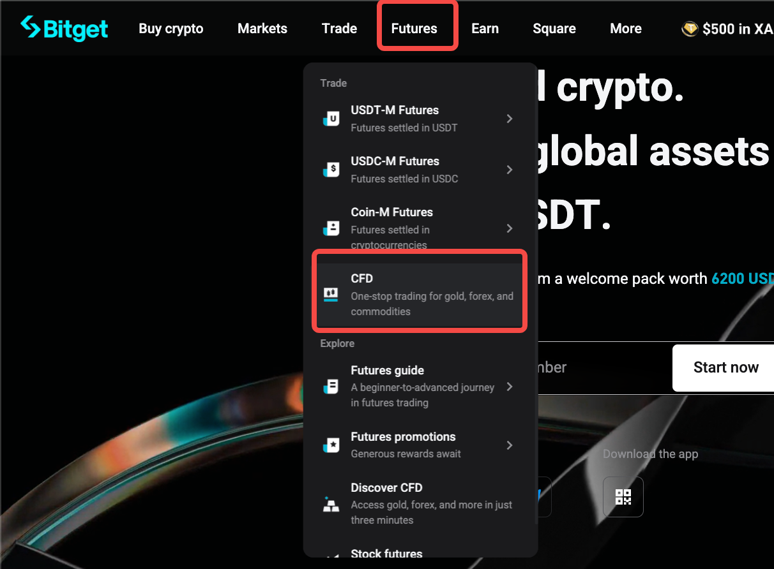
Task: Click the Start now button
Action: [x=726, y=367]
